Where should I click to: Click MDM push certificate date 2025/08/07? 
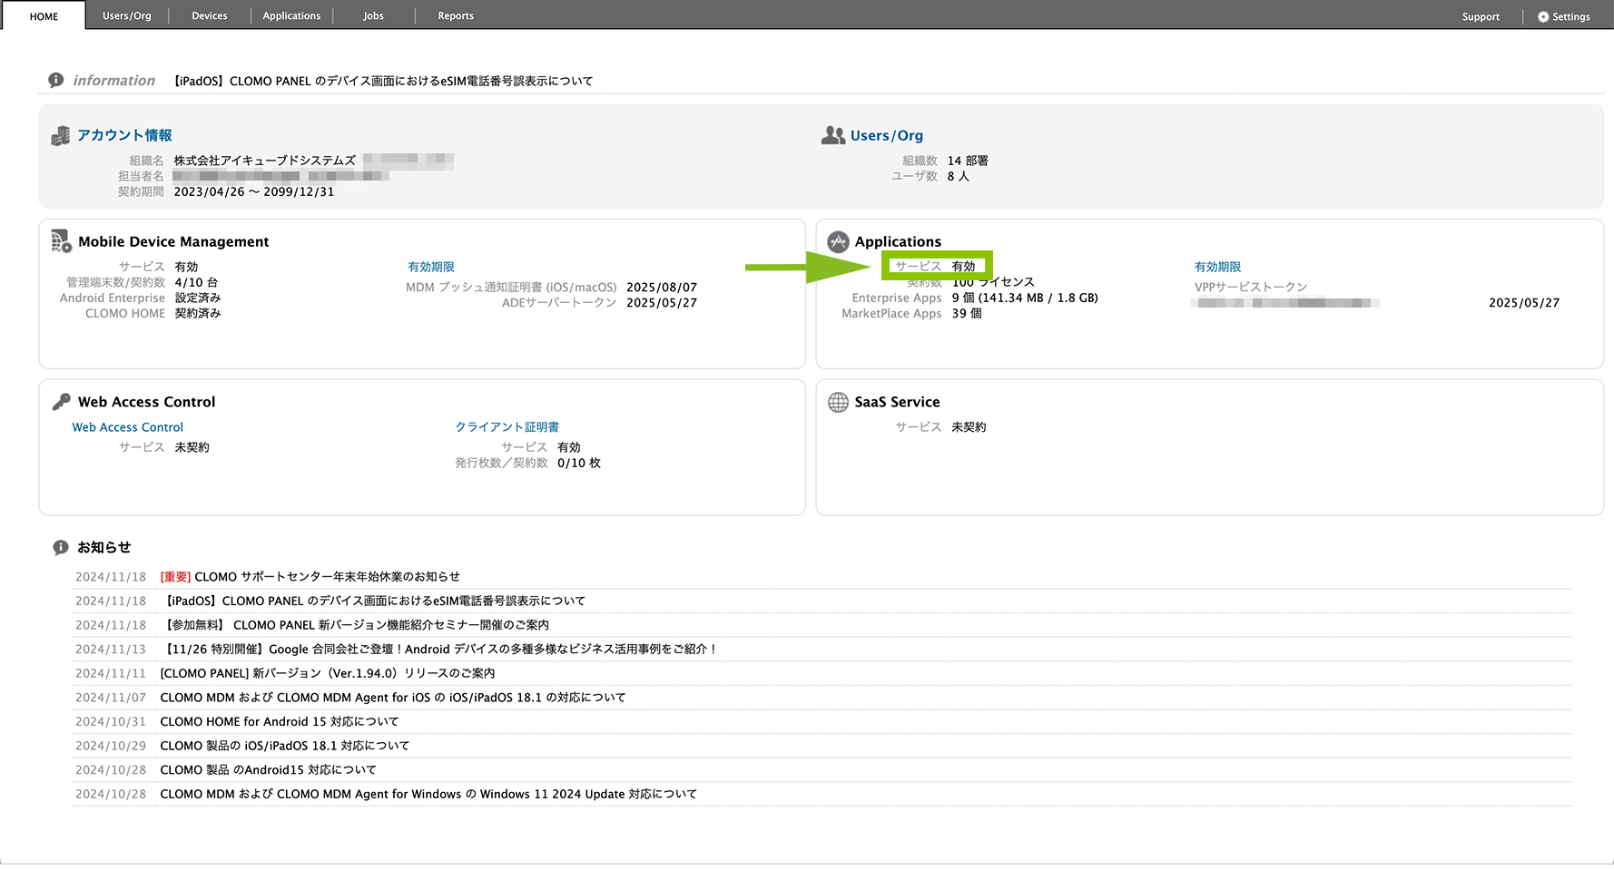tap(662, 288)
